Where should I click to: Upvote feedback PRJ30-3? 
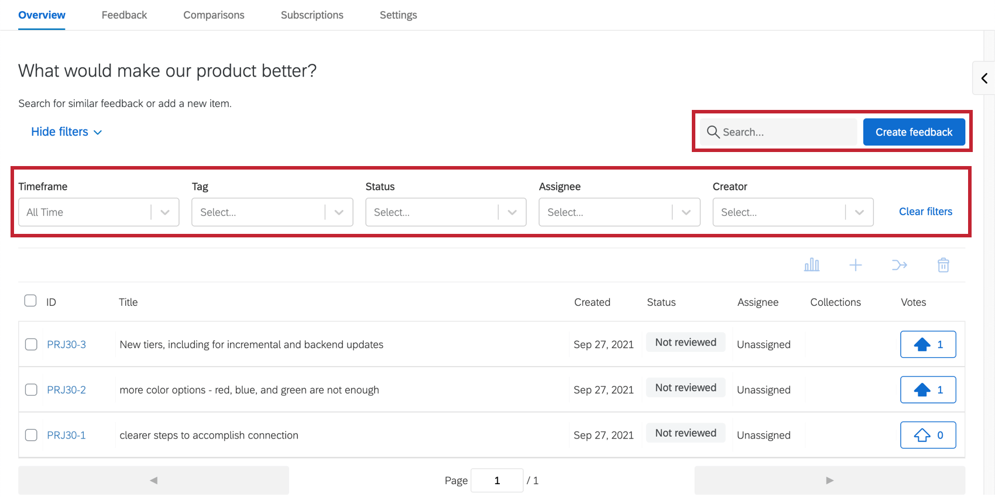928,344
